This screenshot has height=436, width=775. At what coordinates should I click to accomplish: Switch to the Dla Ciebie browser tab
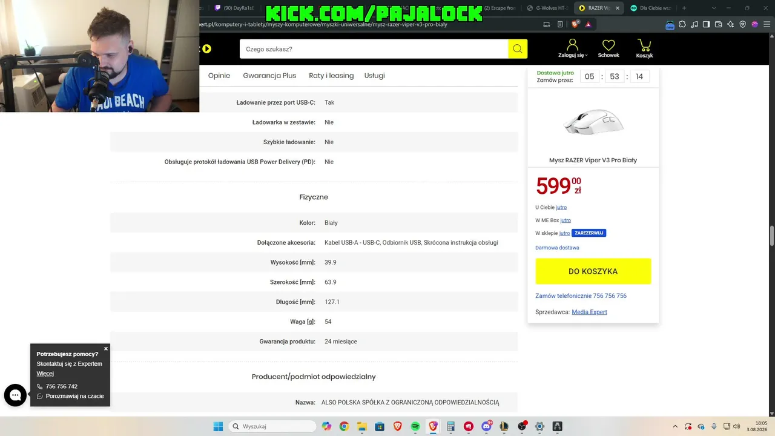[x=650, y=8]
